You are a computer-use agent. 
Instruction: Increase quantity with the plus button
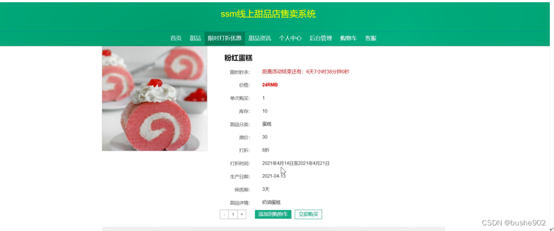pyautogui.click(x=242, y=214)
